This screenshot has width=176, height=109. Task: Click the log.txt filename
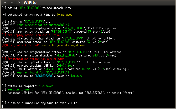76,76
